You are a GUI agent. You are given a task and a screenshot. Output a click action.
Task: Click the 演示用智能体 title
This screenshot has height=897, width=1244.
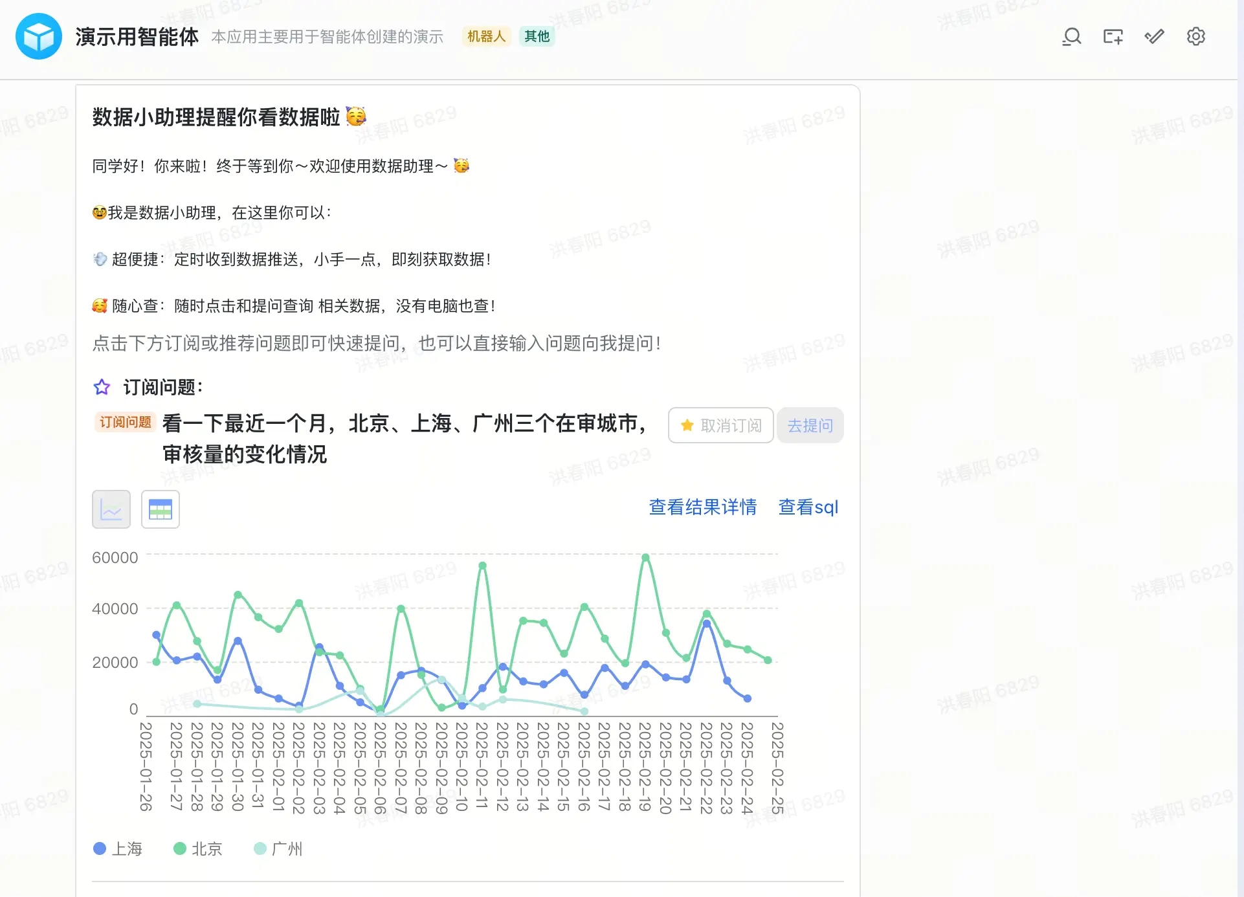pyautogui.click(x=137, y=37)
